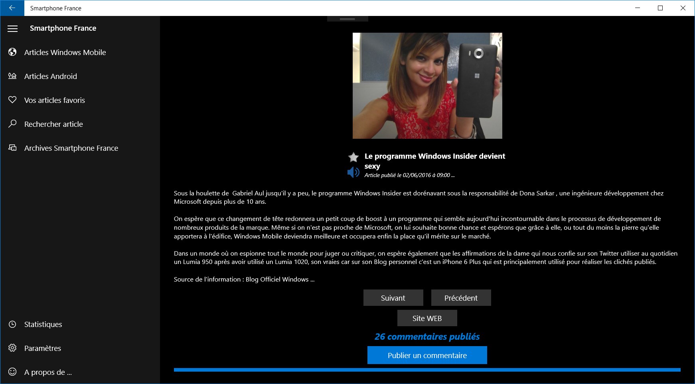
Task: View the 26 commentaires publiés link
Action: [x=427, y=337]
